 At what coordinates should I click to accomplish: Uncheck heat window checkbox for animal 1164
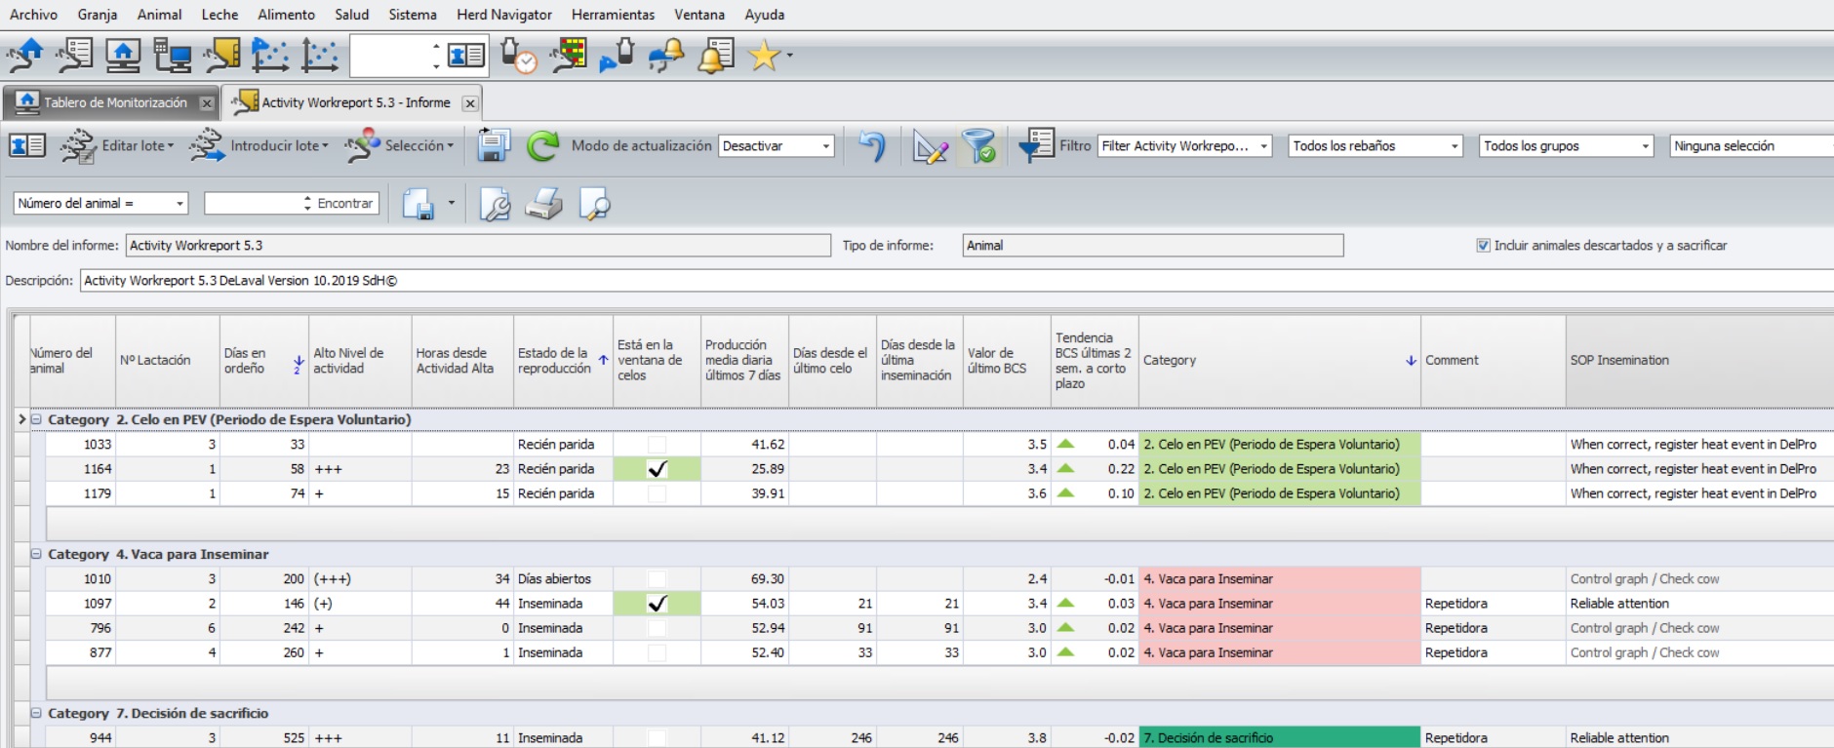point(658,469)
